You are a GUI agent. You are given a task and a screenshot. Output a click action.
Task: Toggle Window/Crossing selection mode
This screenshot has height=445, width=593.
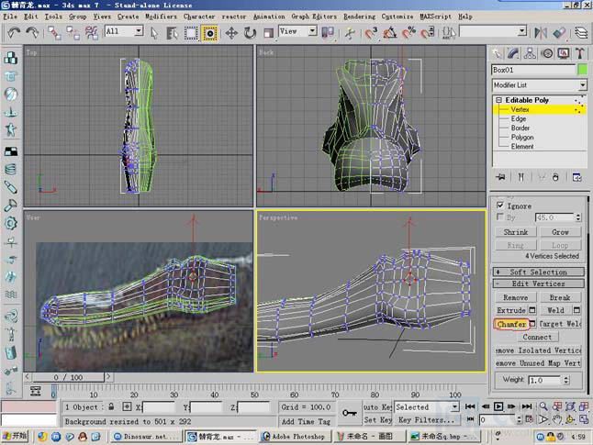[x=209, y=33]
